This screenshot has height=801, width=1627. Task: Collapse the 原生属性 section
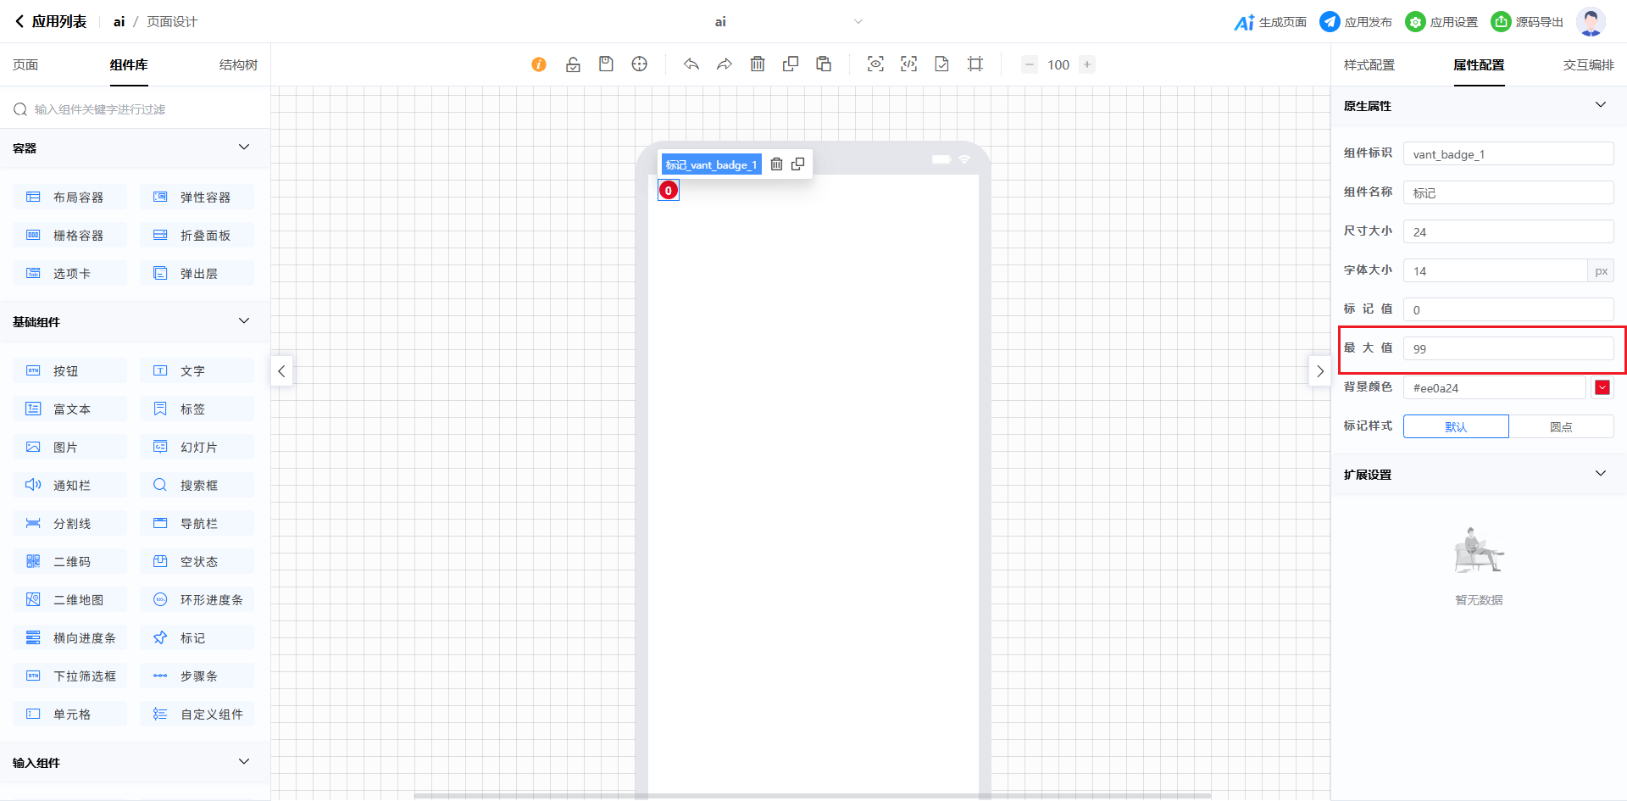[x=1600, y=105]
